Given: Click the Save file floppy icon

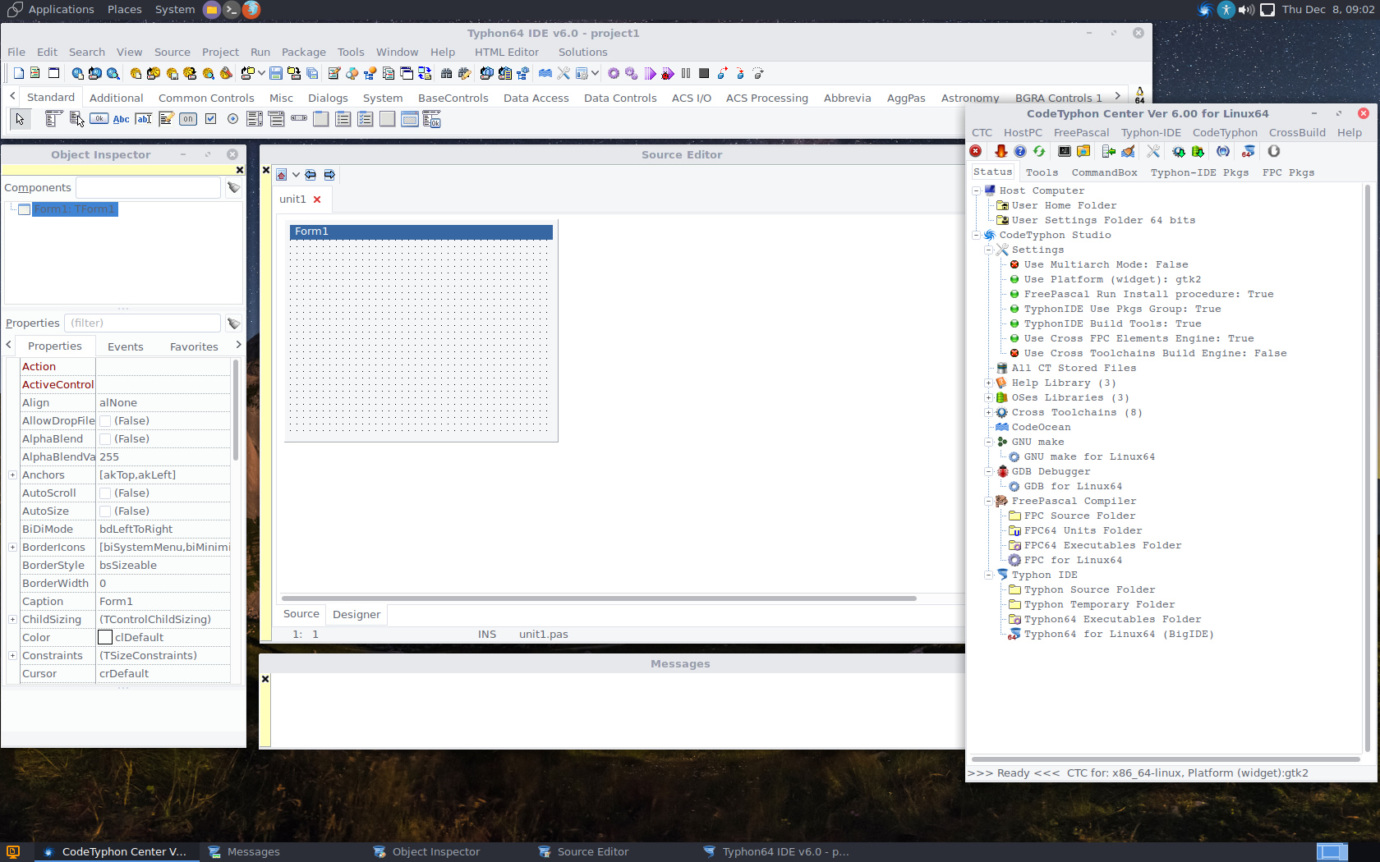Looking at the screenshot, I should (276, 73).
